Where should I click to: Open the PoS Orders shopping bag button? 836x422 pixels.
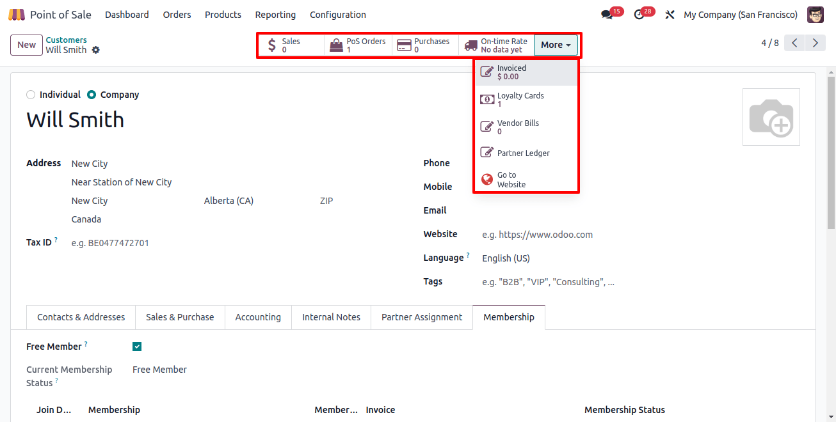[358, 45]
